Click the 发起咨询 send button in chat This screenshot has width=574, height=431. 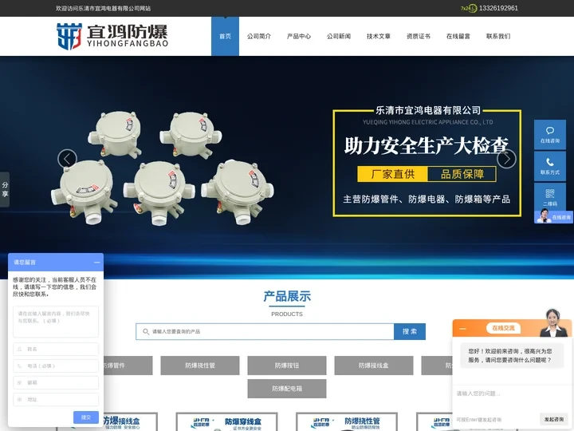coord(553,419)
